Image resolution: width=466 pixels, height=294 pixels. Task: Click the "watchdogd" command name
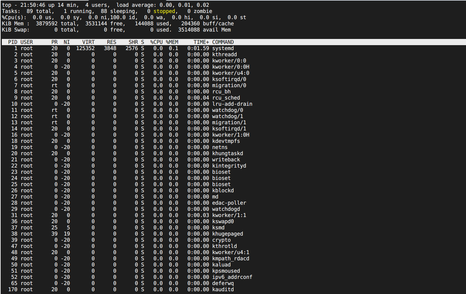226,209
